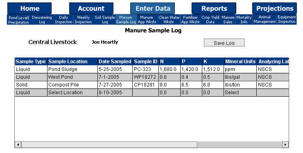
Task: Choose location in Select Location cell
Action: (x=72, y=93)
